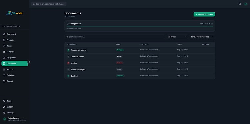Click the Team people icon

(4, 101)
